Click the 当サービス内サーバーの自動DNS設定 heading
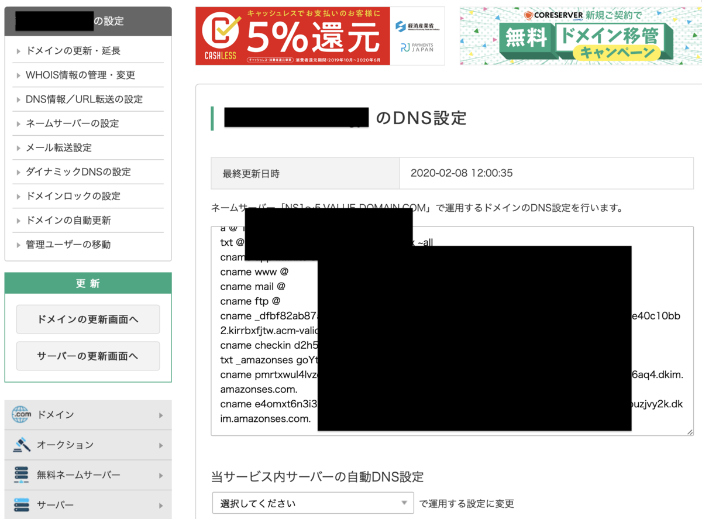The image size is (702, 519). 317,476
